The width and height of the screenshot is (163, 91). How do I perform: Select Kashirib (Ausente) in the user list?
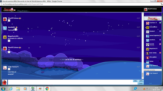(x=152, y=44)
